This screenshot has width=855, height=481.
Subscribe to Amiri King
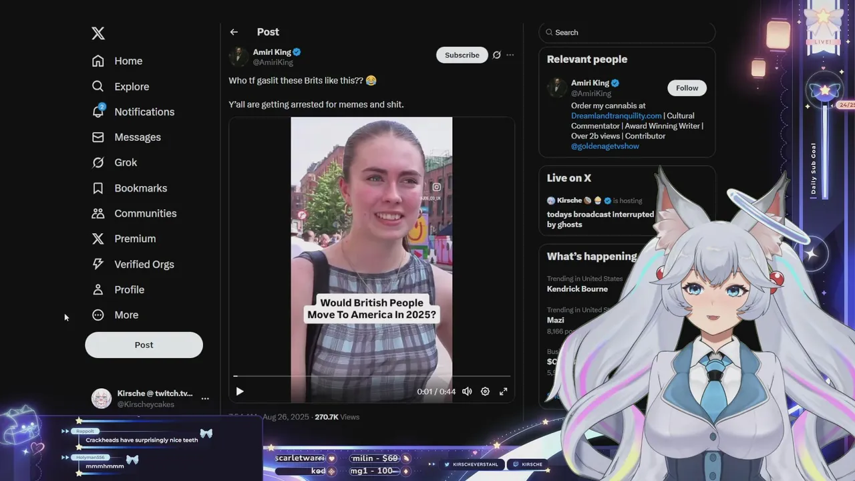(x=462, y=55)
